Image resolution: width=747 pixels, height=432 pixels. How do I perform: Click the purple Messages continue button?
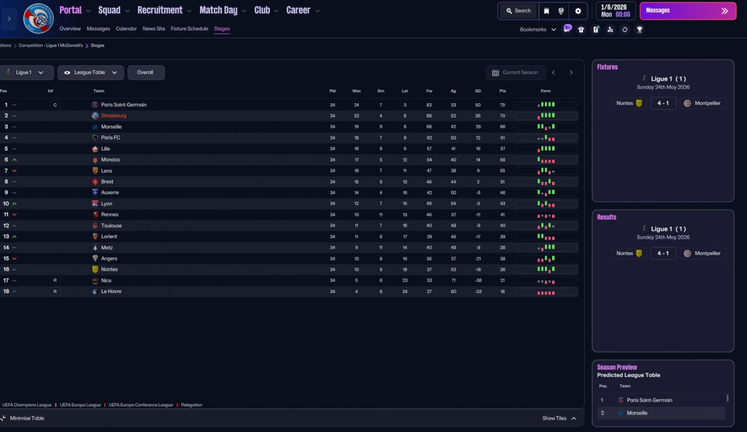point(688,11)
